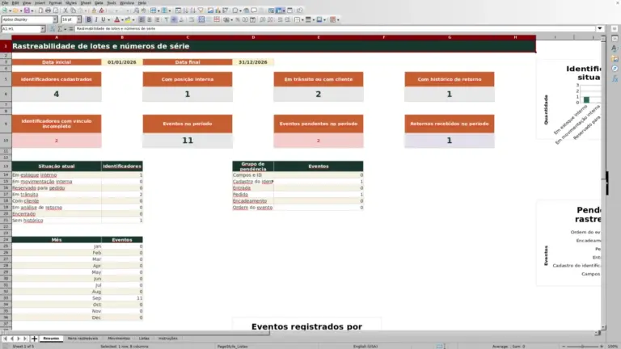The height and width of the screenshot is (349, 621).
Task: Open the Borders dropdown arrow
Action: tap(302, 19)
